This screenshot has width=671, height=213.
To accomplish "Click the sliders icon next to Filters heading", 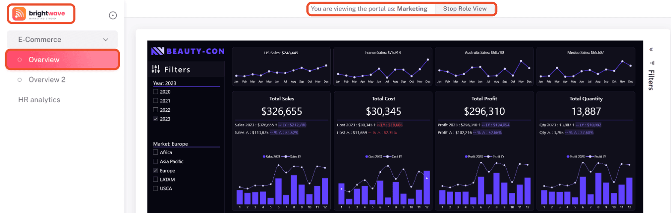I will pos(156,69).
